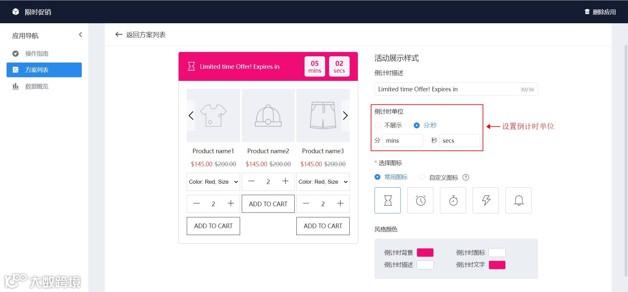Click the shorts product thumbnail

click(x=323, y=116)
